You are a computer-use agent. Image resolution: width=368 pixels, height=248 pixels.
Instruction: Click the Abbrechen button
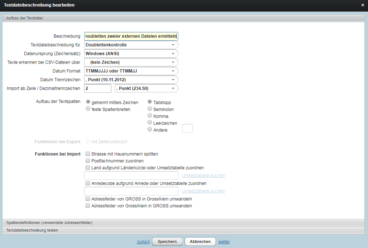[200, 241]
